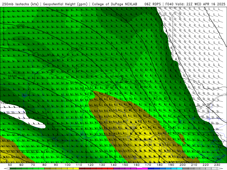227x170 pixels.
Task: Click the '250mb Isotachs (kts)' title text
Action: (20, 4)
